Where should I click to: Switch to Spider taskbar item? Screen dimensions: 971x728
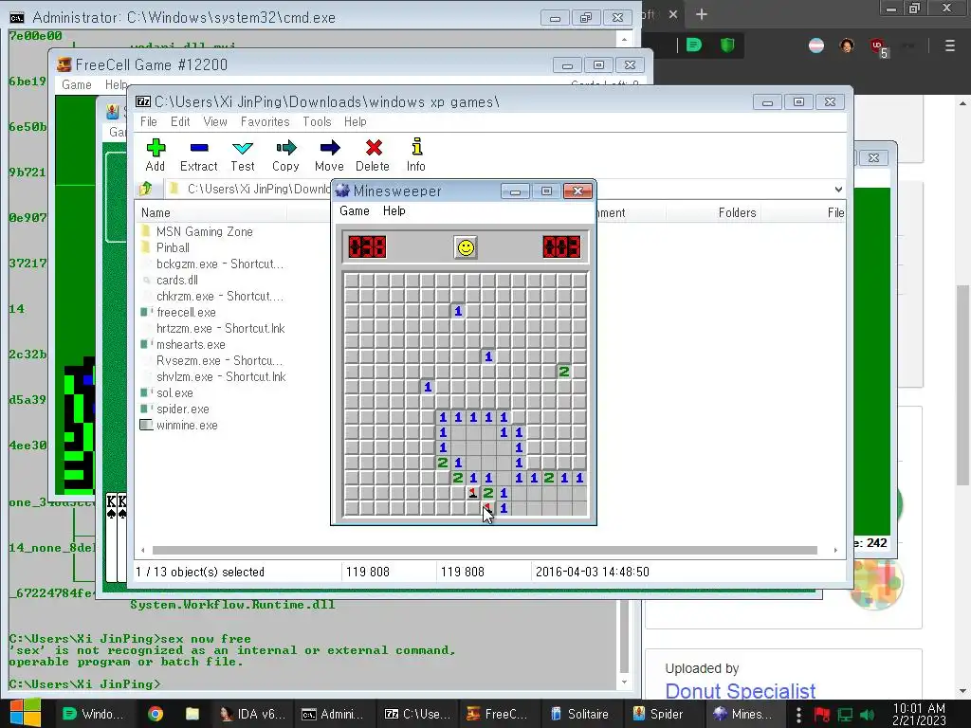click(658, 714)
